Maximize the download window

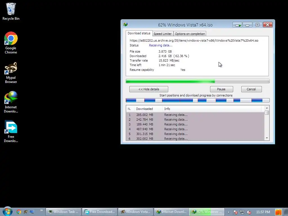tap(257, 25)
